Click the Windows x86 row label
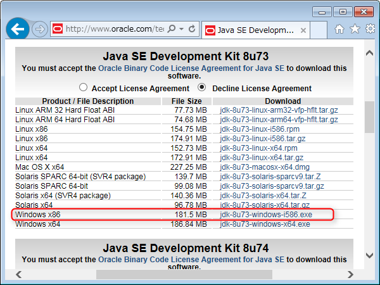 pos(38,215)
